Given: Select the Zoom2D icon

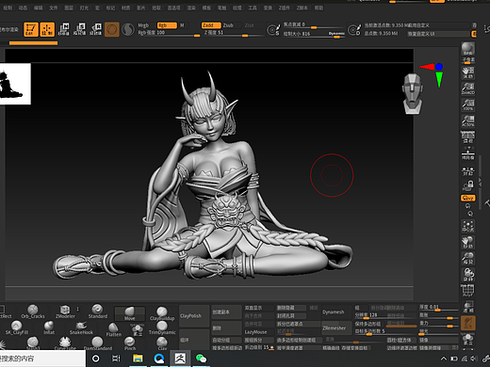Looking at the screenshot, I should click(467, 88).
